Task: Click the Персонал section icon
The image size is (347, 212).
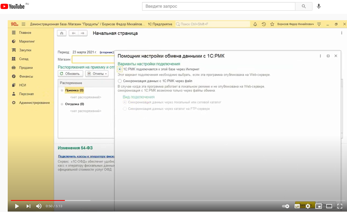Action: click(14, 94)
